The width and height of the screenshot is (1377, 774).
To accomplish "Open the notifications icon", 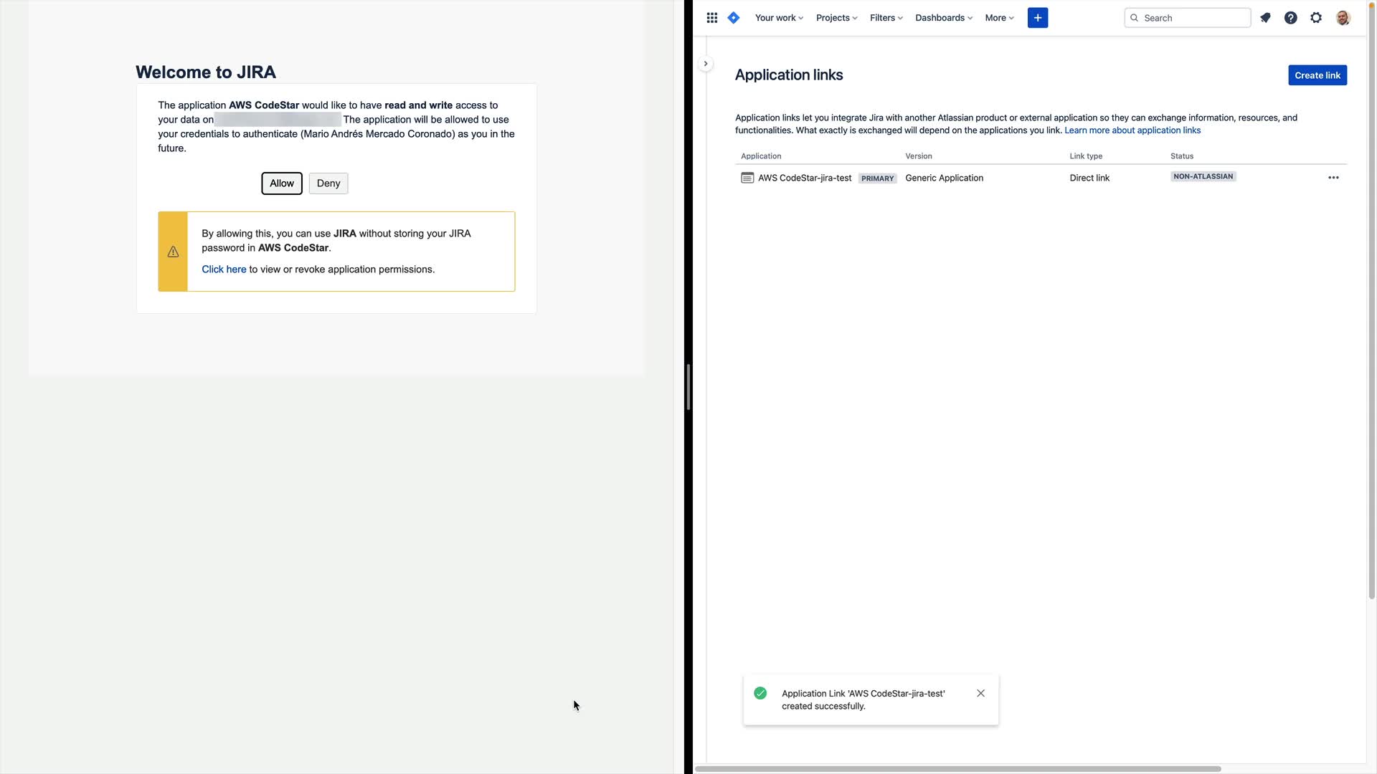I will click(1265, 18).
